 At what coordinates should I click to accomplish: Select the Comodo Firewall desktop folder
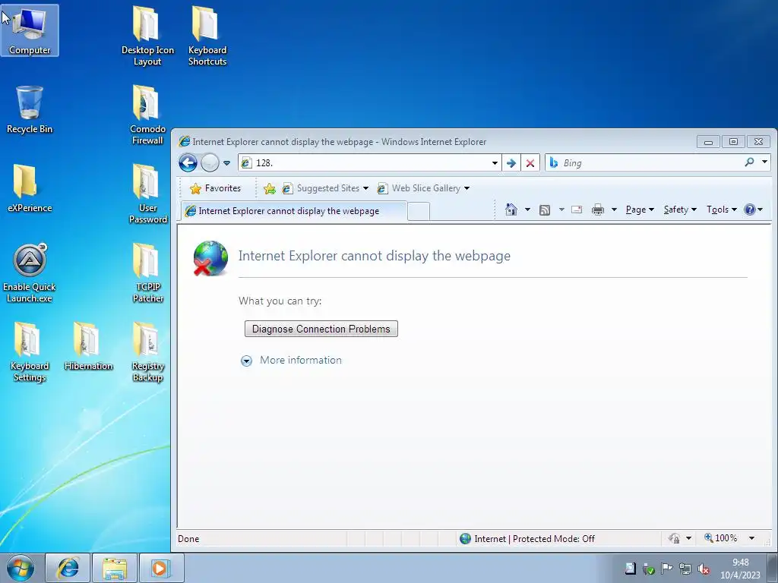[147, 115]
